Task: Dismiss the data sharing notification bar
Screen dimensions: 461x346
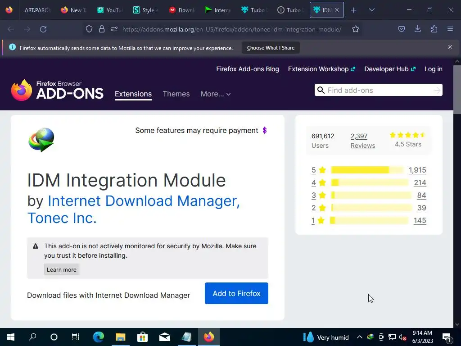Action: [450, 47]
